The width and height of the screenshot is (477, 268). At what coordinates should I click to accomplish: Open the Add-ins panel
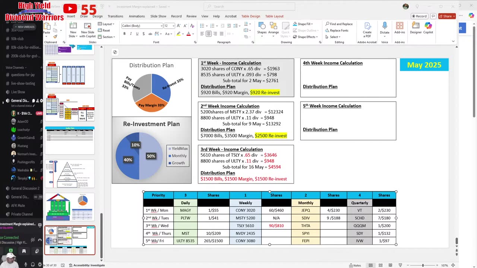pyautogui.click(x=399, y=28)
